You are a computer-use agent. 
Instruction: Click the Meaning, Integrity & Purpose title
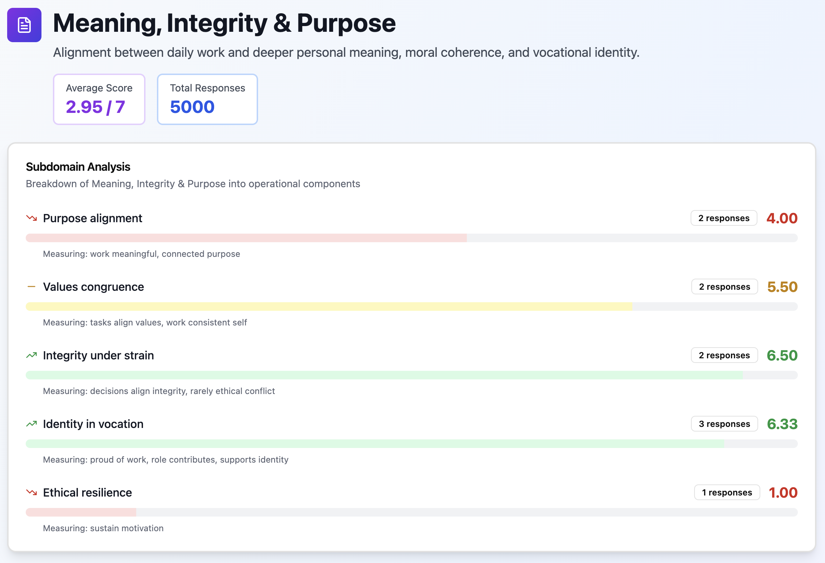[x=224, y=24]
